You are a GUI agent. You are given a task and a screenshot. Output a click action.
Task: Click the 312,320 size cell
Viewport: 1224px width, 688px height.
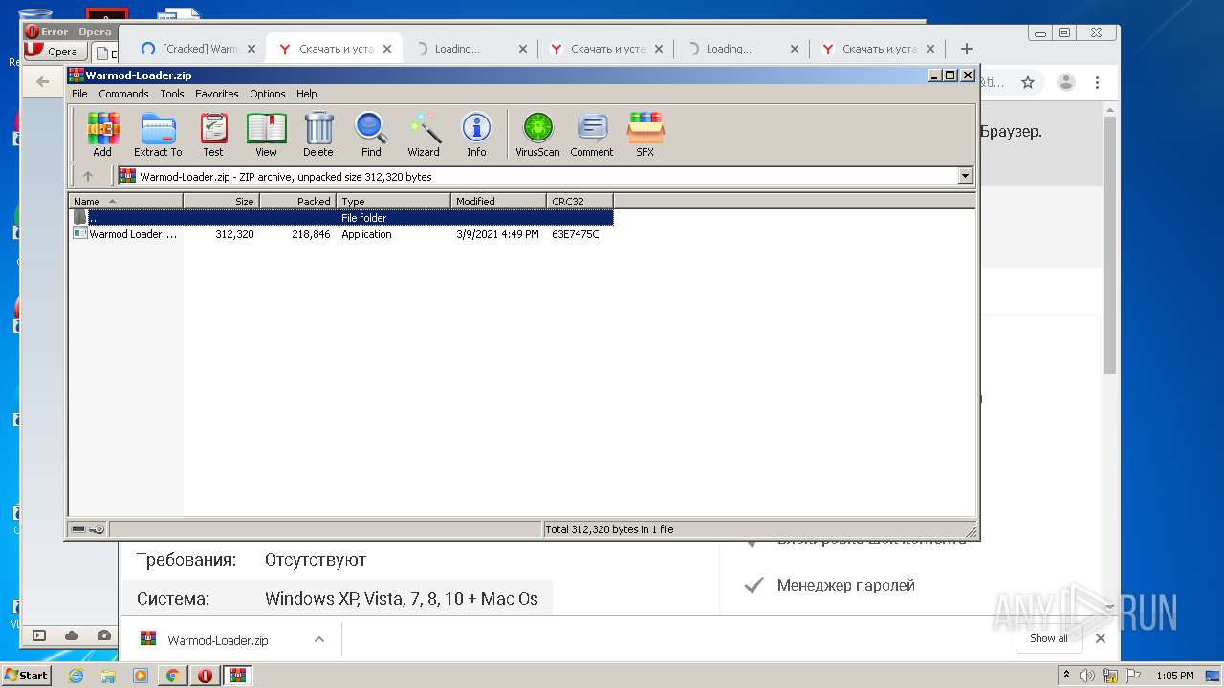234,234
